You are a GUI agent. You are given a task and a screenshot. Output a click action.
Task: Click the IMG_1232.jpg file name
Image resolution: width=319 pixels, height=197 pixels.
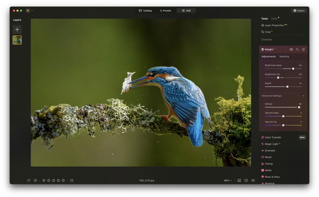(x=147, y=181)
